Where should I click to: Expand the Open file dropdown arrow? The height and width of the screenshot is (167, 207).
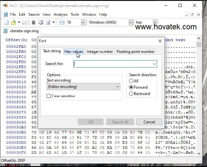19,22
